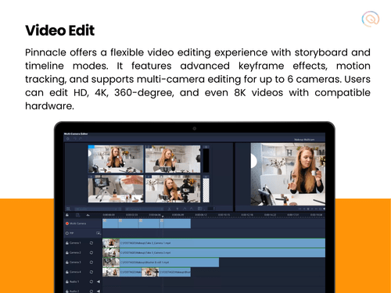Click the stepper arrows in the multi-view toolbar
This screenshot has width=391, height=293.
[214, 209]
